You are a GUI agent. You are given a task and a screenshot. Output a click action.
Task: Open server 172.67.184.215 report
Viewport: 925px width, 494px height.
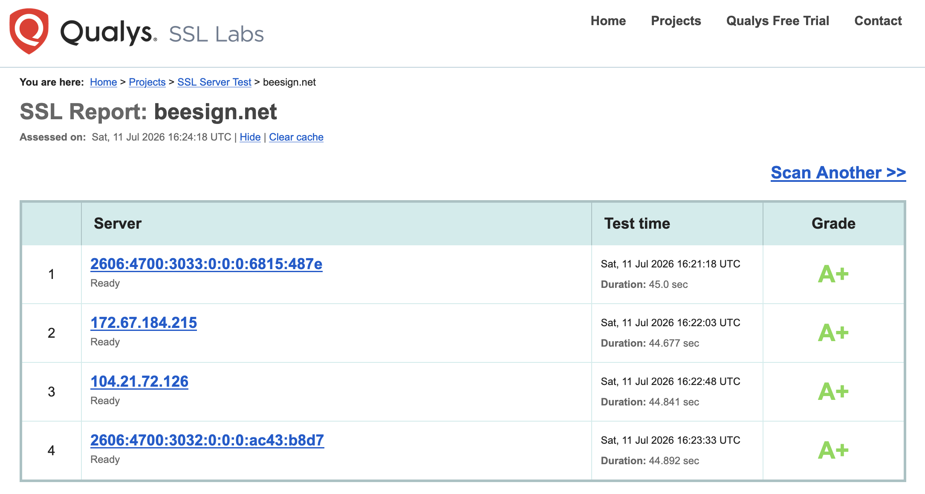[144, 323]
